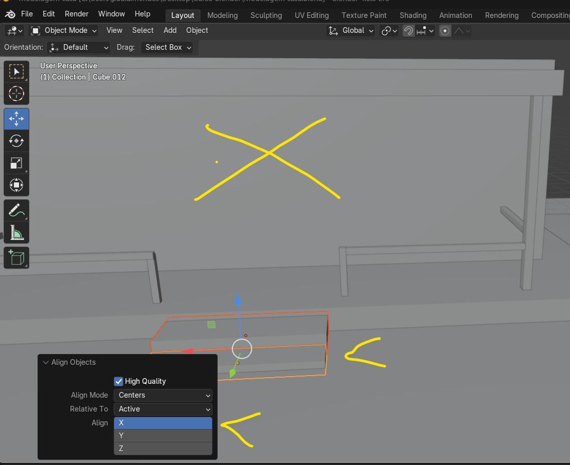Open the viewport Object menu
The width and height of the screenshot is (570, 465).
197,30
